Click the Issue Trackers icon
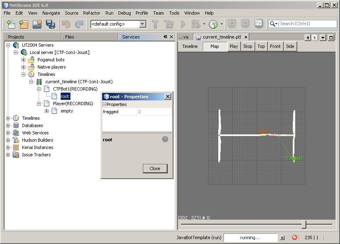340x244 pixels. tap(16, 155)
